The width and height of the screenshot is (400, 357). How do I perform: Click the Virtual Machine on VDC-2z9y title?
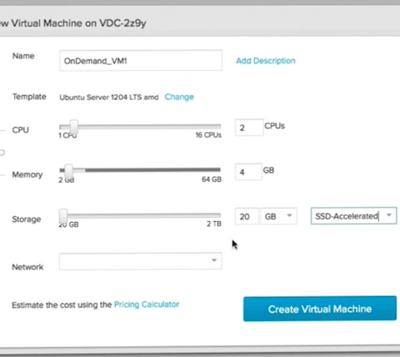[78, 23]
